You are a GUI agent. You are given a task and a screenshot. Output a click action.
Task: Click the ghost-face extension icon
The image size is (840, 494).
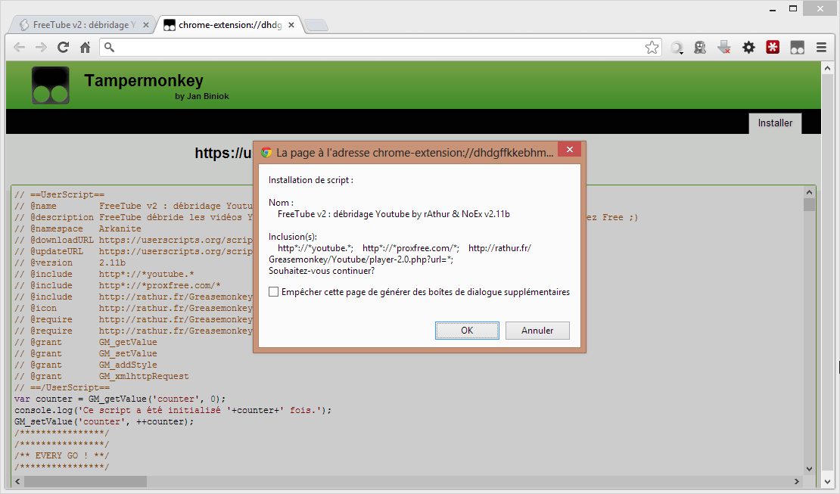pos(700,47)
